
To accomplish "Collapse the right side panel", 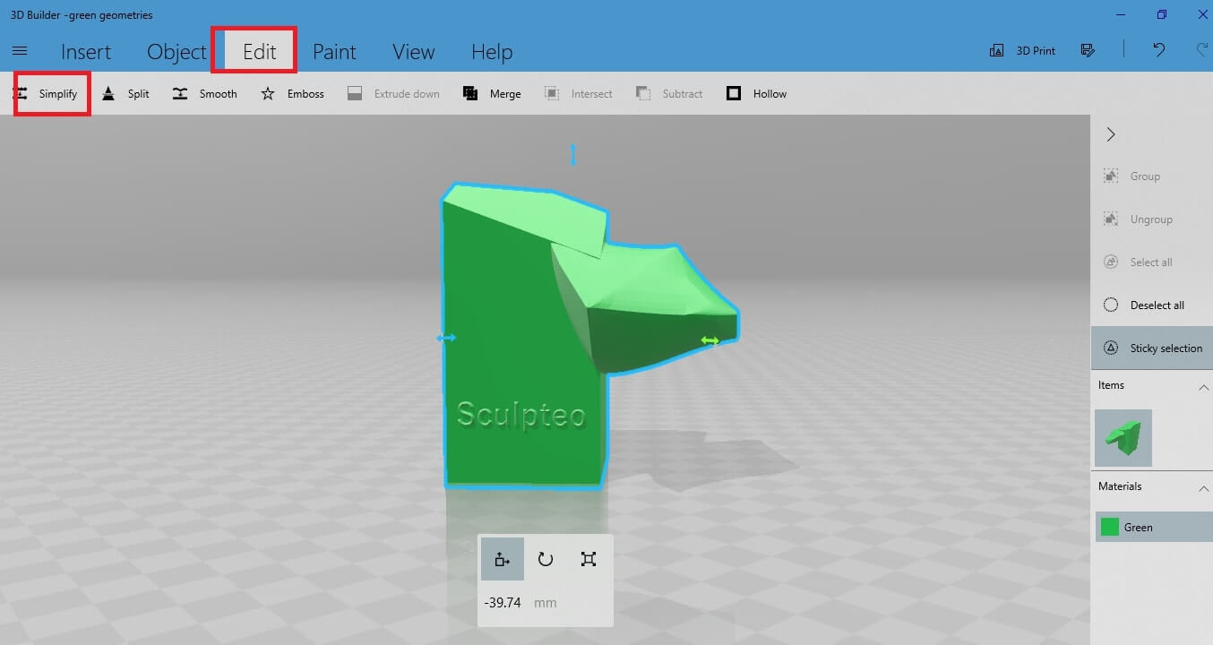I will [1111, 134].
